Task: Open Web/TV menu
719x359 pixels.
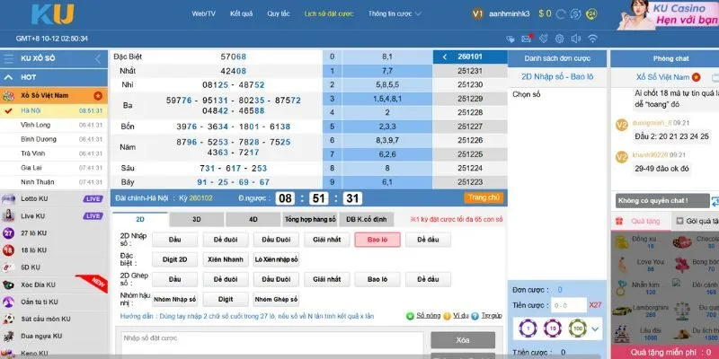Action: click(204, 13)
